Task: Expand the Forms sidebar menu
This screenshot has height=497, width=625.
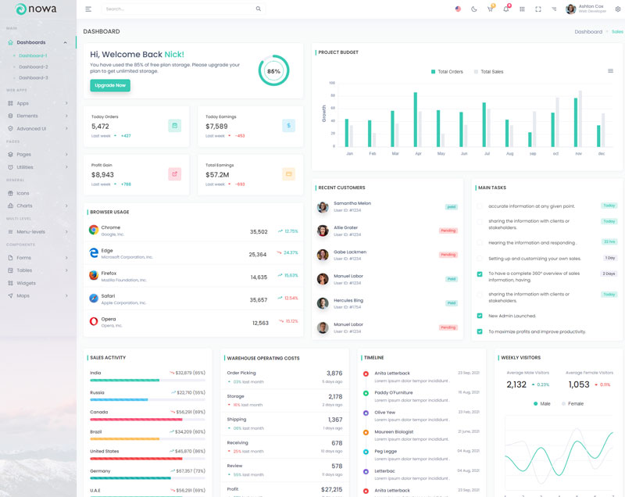Action: [x=37, y=257]
